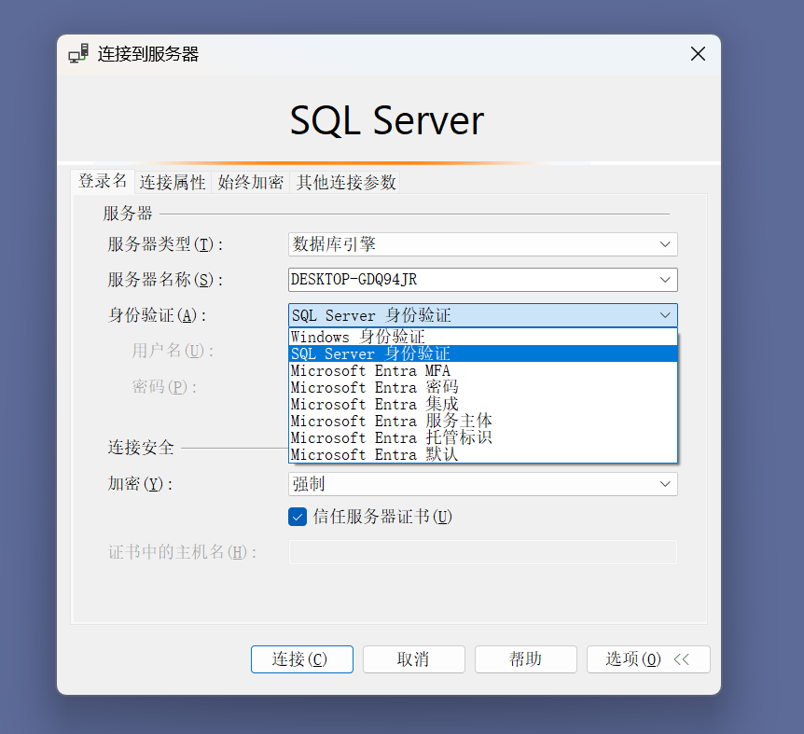
Task: Open the 连接属性 tab
Action: [x=173, y=183]
